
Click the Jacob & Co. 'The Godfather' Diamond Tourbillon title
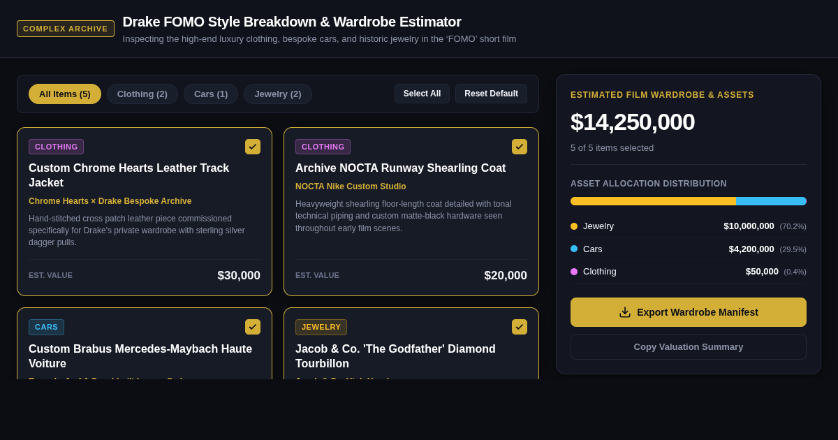395,356
